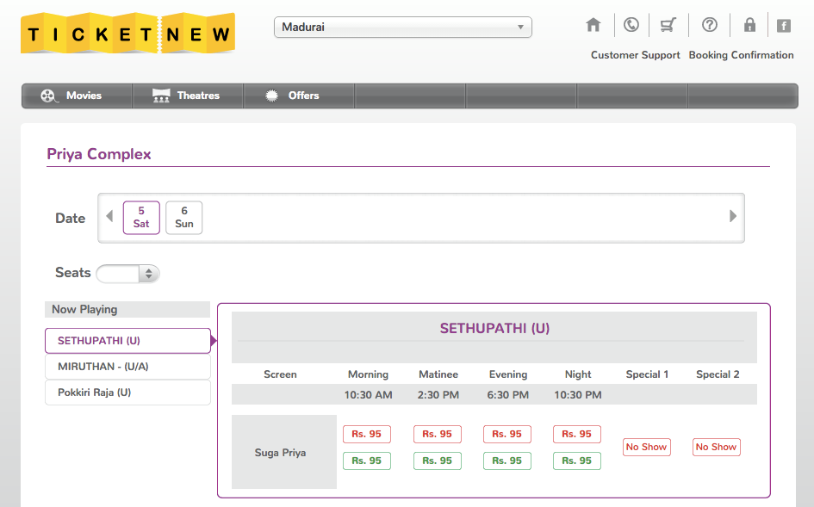The height and width of the screenshot is (507, 814).
Task: Book Matinee green Rs. 95 ticket
Action: coord(437,461)
